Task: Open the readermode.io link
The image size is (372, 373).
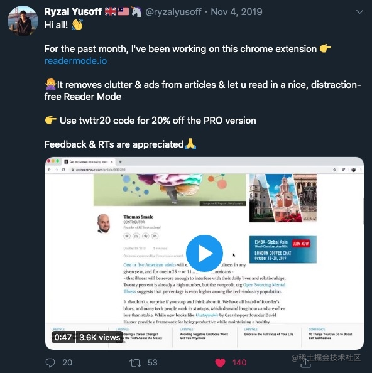Action: (75, 61)
